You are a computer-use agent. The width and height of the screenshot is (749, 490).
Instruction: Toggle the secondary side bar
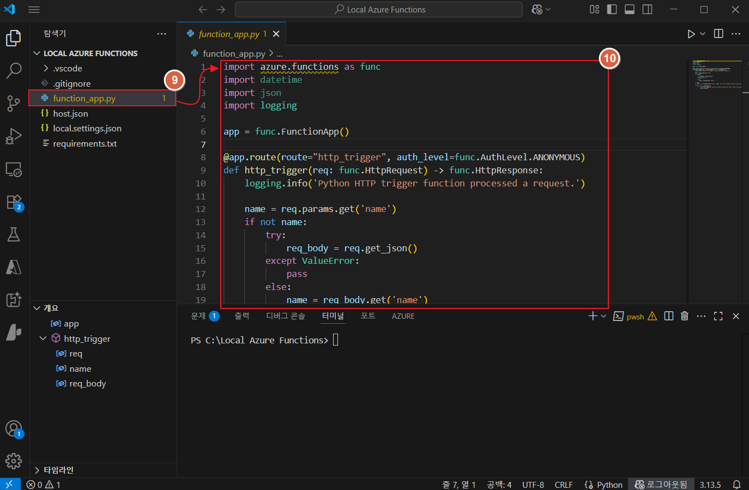(648, 9)
